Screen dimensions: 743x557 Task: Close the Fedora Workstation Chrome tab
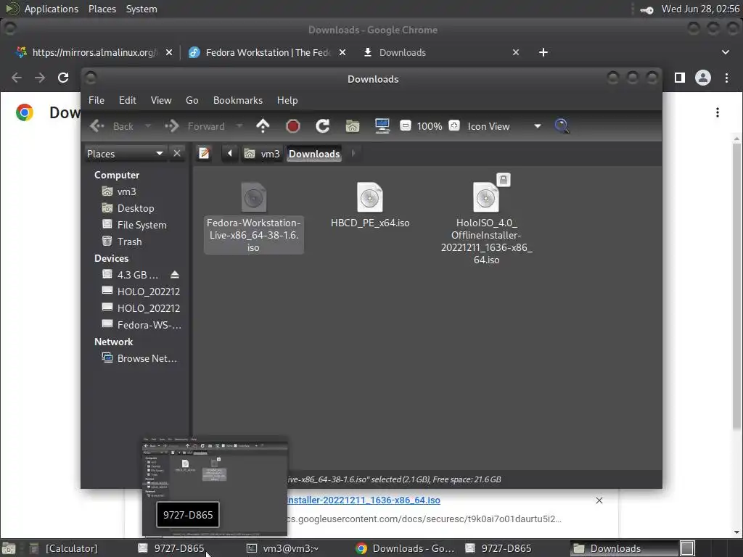coord(342,52)
